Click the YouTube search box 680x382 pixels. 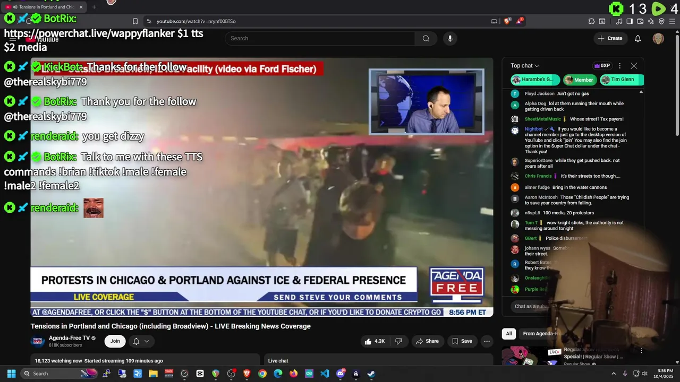pos(320,38)
